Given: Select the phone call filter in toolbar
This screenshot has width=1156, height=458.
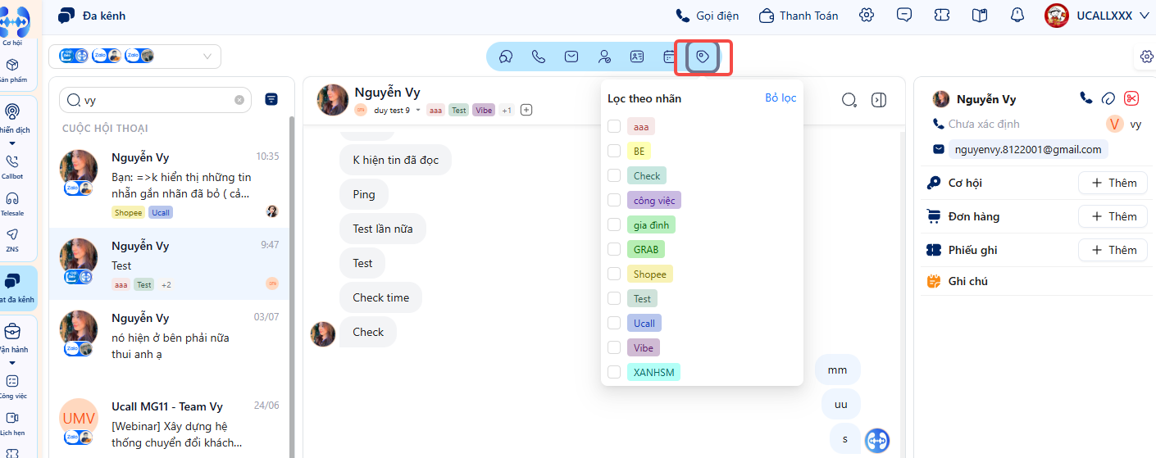Looking at the screenshot, I should pos(539,57).
